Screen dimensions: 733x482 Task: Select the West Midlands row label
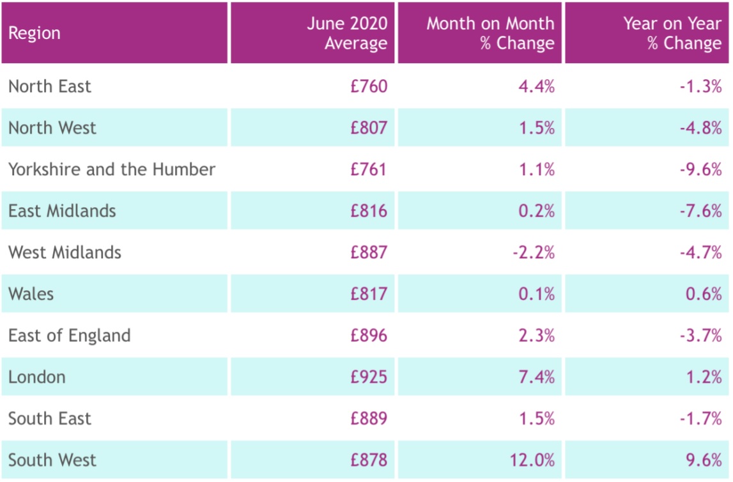point(65,253)
